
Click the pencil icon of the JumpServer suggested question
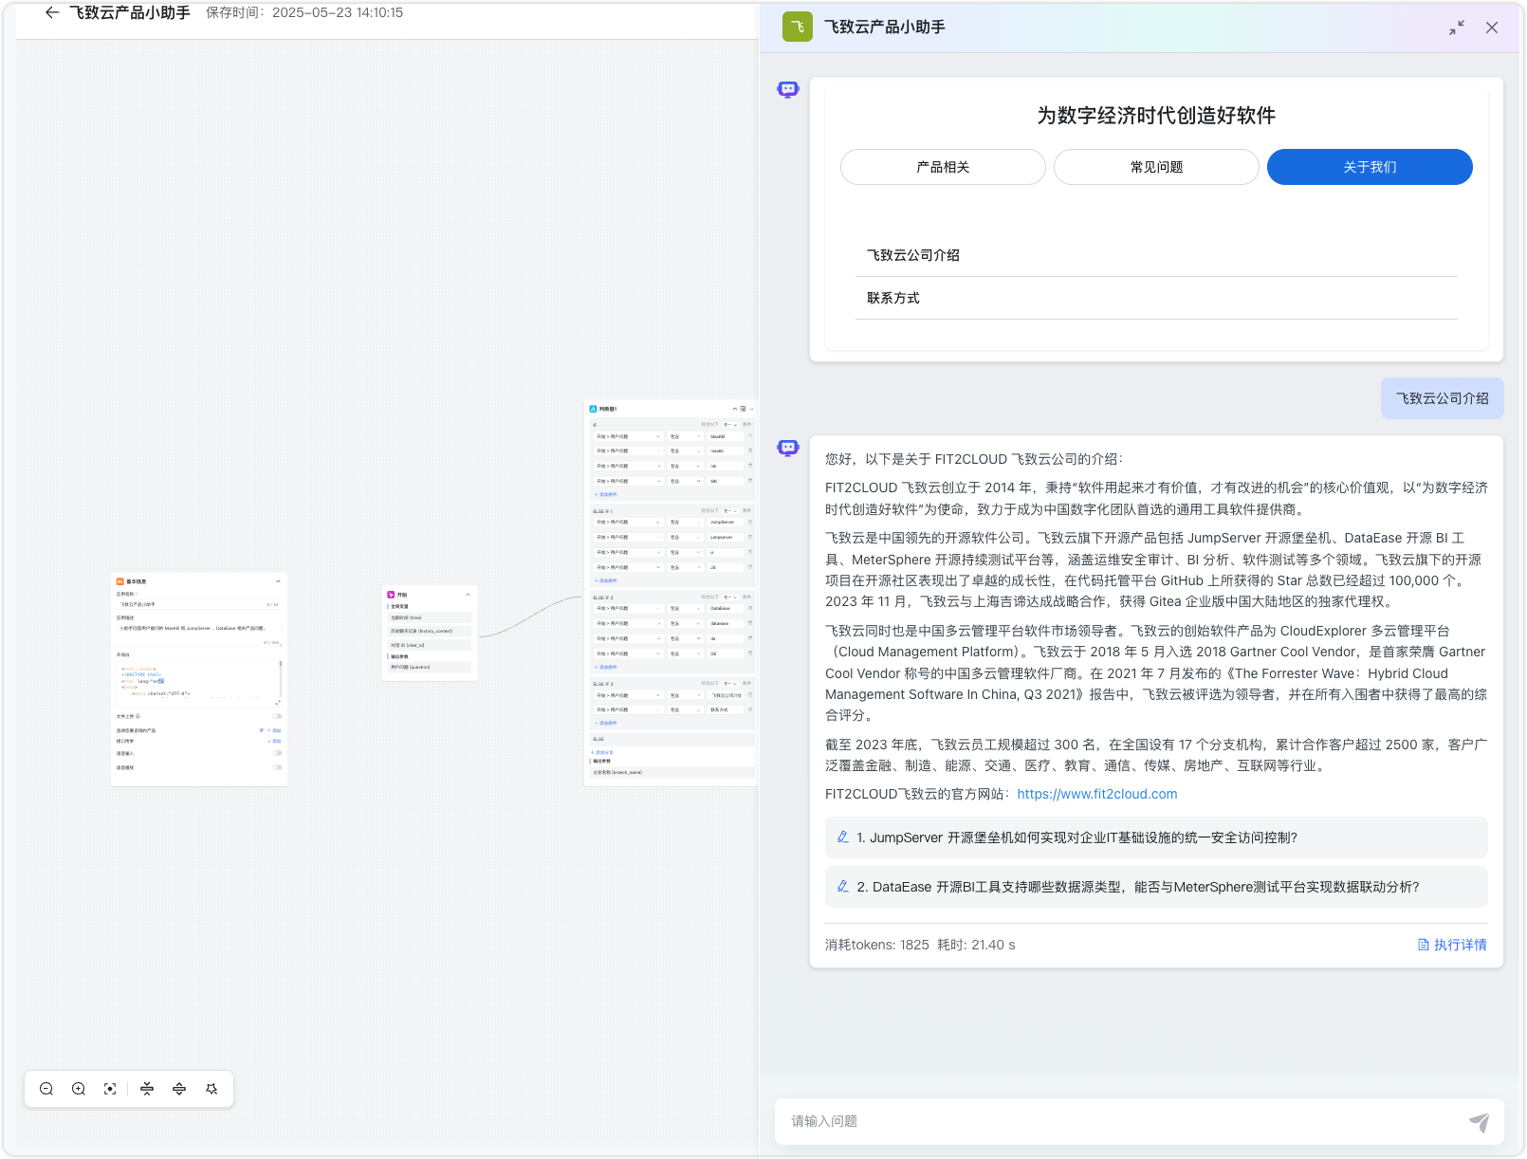[x=843, y=837]
